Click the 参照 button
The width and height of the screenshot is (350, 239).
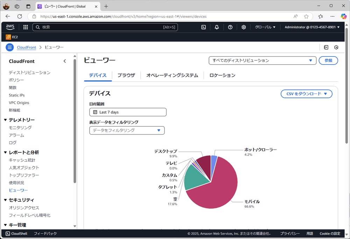(328, 60)
